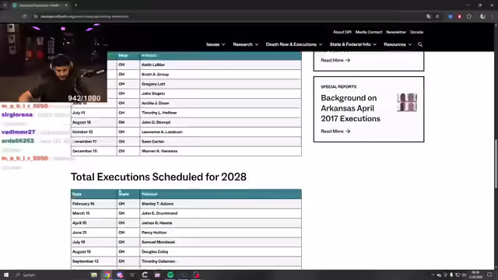
Task: Open Background on Arkansas April 2017 Executions title
Action: [x=350, y=108]
